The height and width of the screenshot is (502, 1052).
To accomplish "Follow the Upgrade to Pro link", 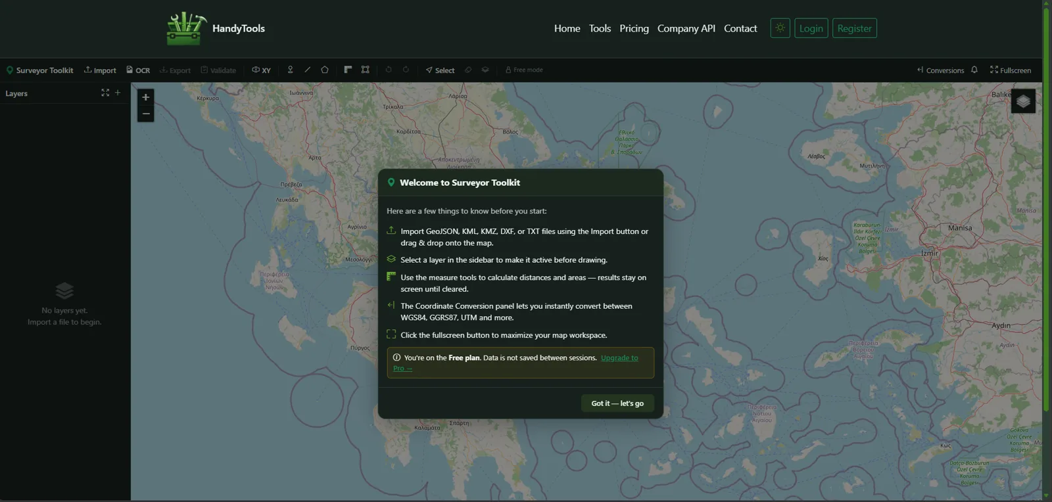I will click(x=619, y=358).
